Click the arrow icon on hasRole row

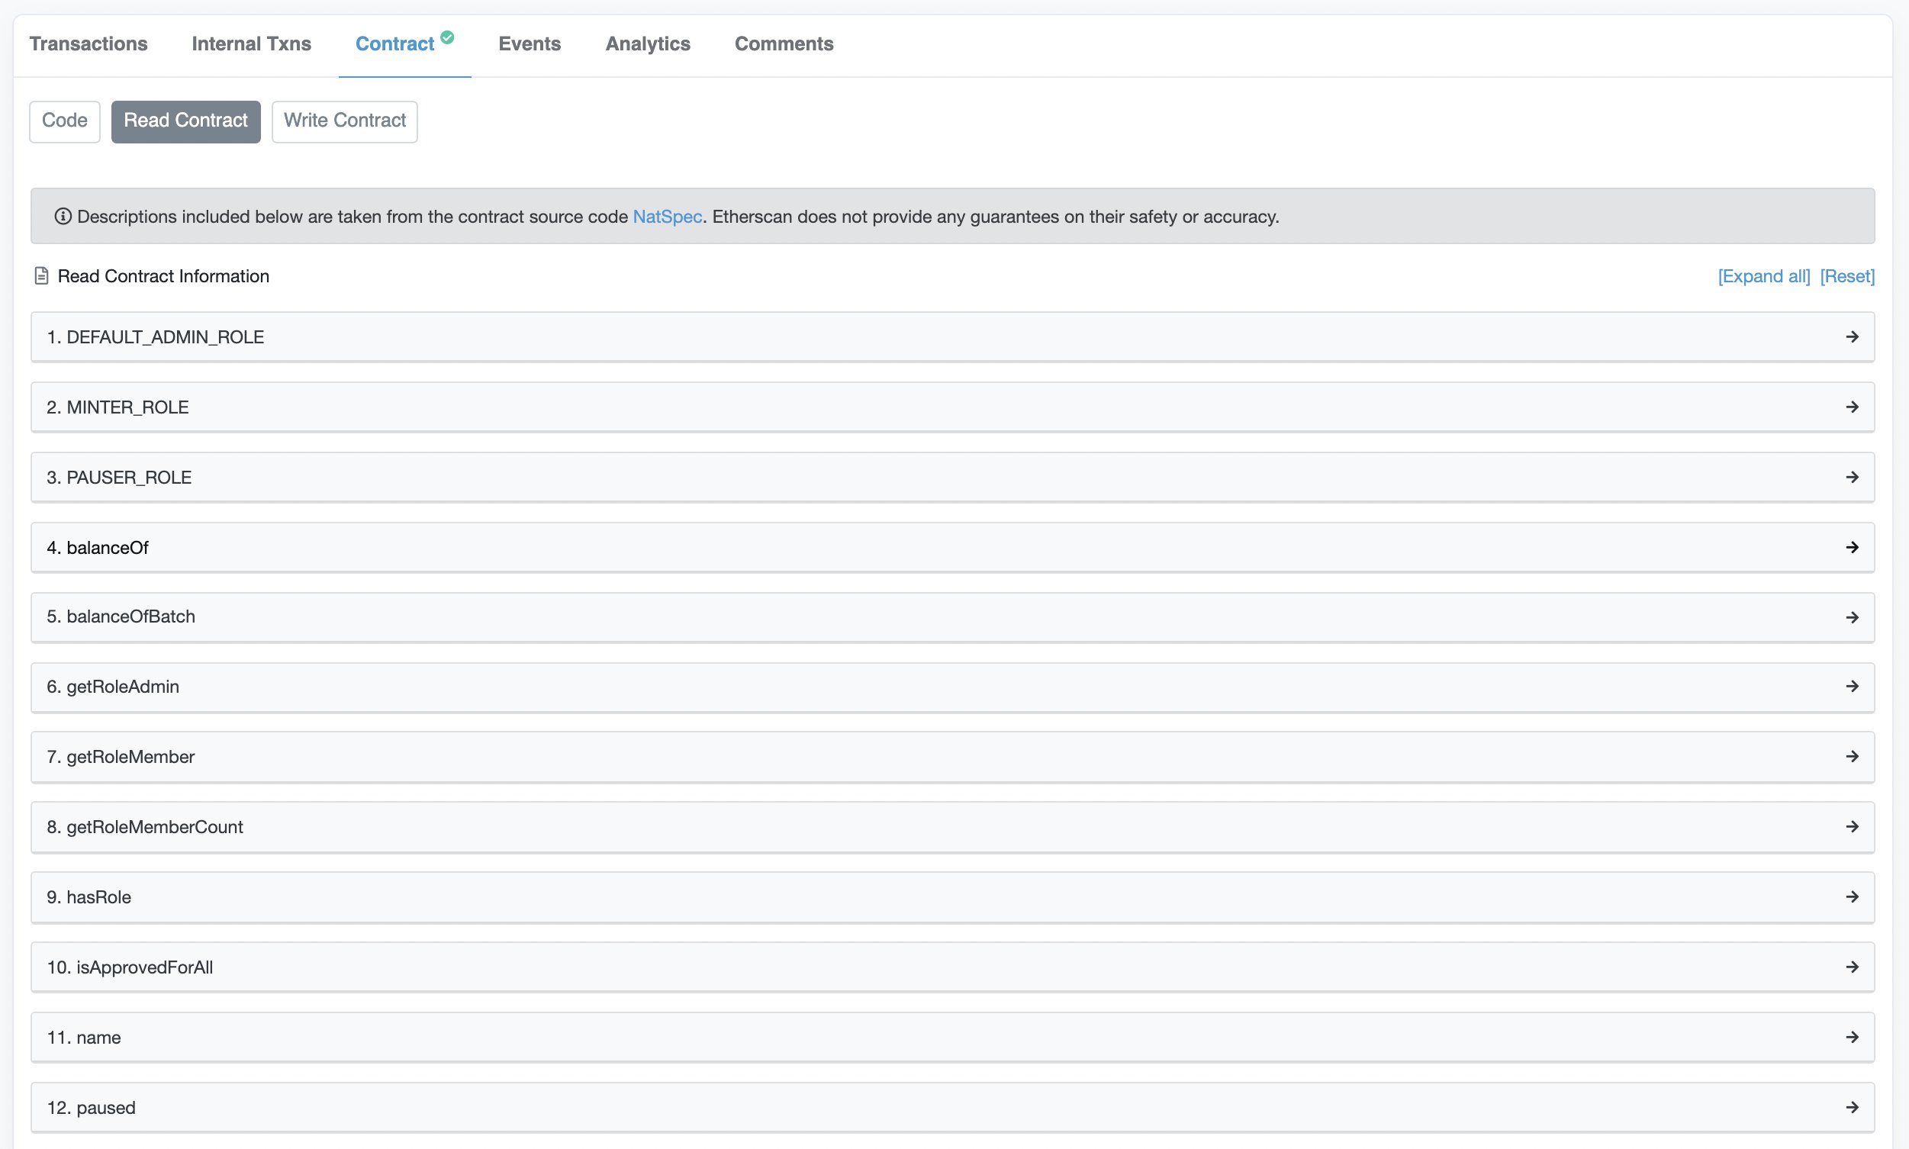click(x=1852, y=896)
